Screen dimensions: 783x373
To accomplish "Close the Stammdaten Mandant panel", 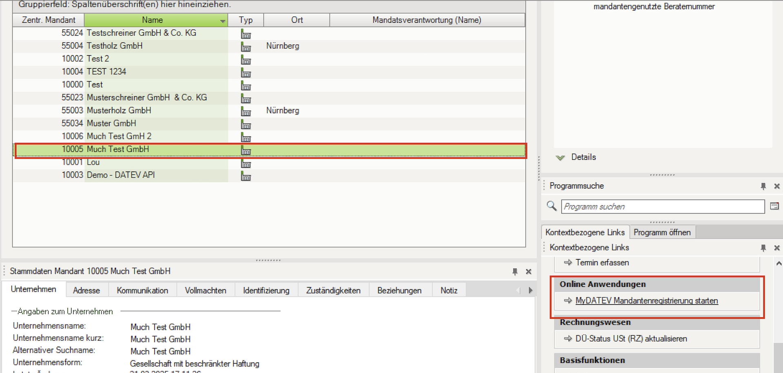I will pyautogui.click(x=529, y=271).
